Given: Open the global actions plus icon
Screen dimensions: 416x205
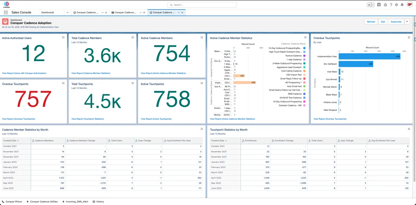Looking at the screenshot, I should point(379,5).
